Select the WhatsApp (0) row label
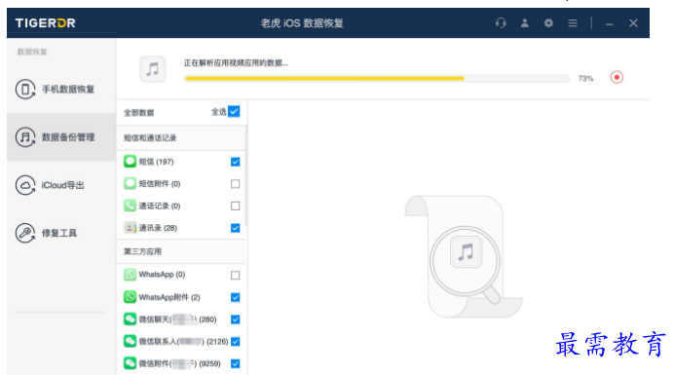 [162, 275]
